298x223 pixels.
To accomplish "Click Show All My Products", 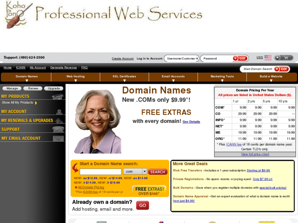I will tap(18, 102).
